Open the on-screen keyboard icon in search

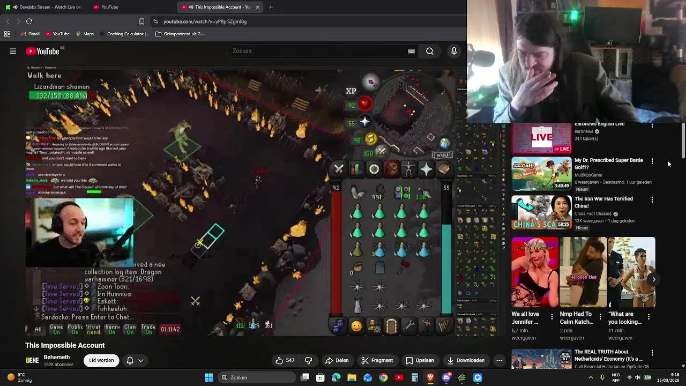(x=411, y=51)
